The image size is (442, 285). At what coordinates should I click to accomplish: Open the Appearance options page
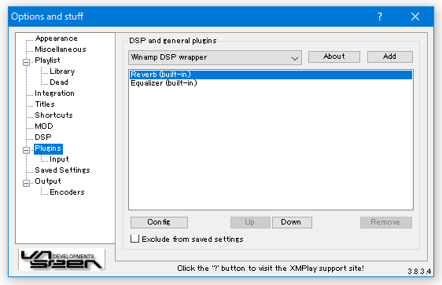(x=56, y=38)
